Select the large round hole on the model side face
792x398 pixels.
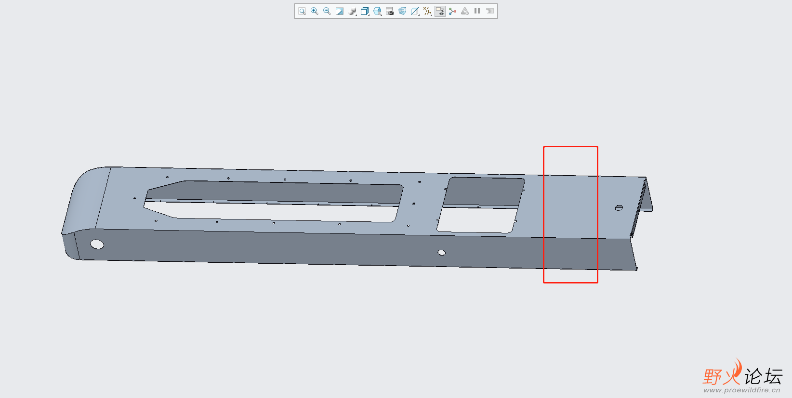coord(97,244)
